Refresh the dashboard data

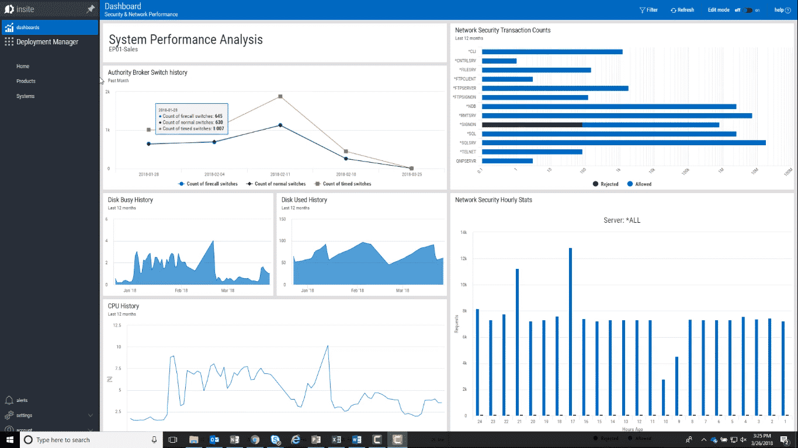[682, 10]
